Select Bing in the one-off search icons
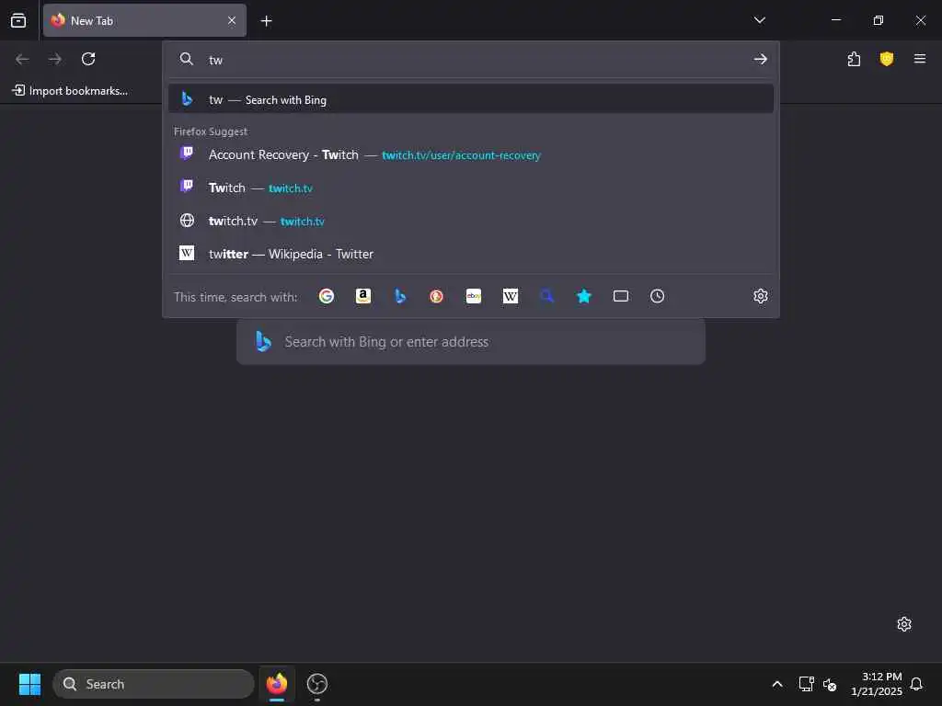The width and height of the screenshot is (942, 706). [x=400, y=296]
